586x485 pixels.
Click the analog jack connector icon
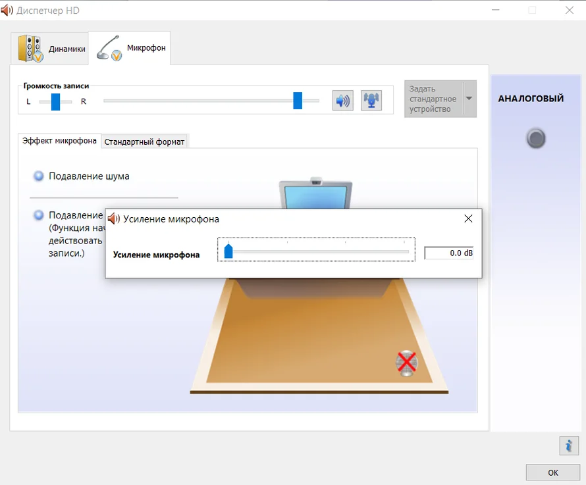tap(536, 138)
